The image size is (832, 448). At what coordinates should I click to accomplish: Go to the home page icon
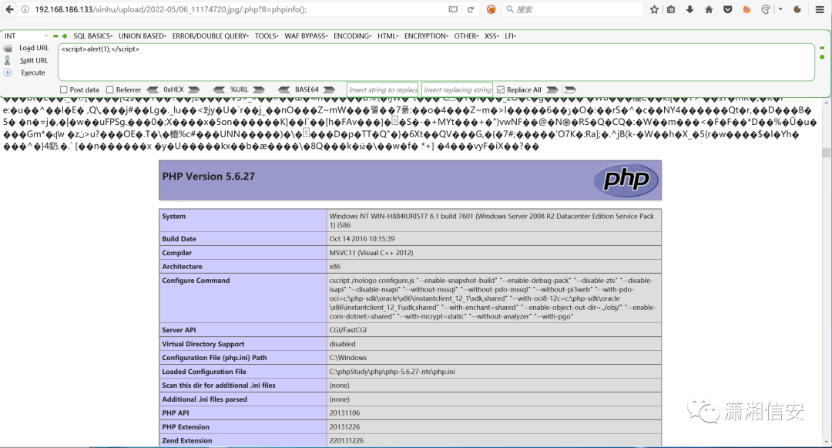(x=709, y=9)
